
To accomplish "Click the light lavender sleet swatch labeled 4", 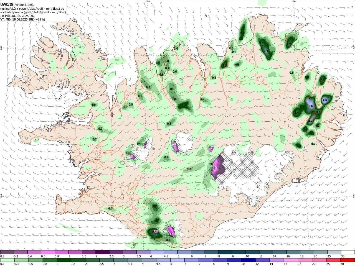I will point(157,252).
